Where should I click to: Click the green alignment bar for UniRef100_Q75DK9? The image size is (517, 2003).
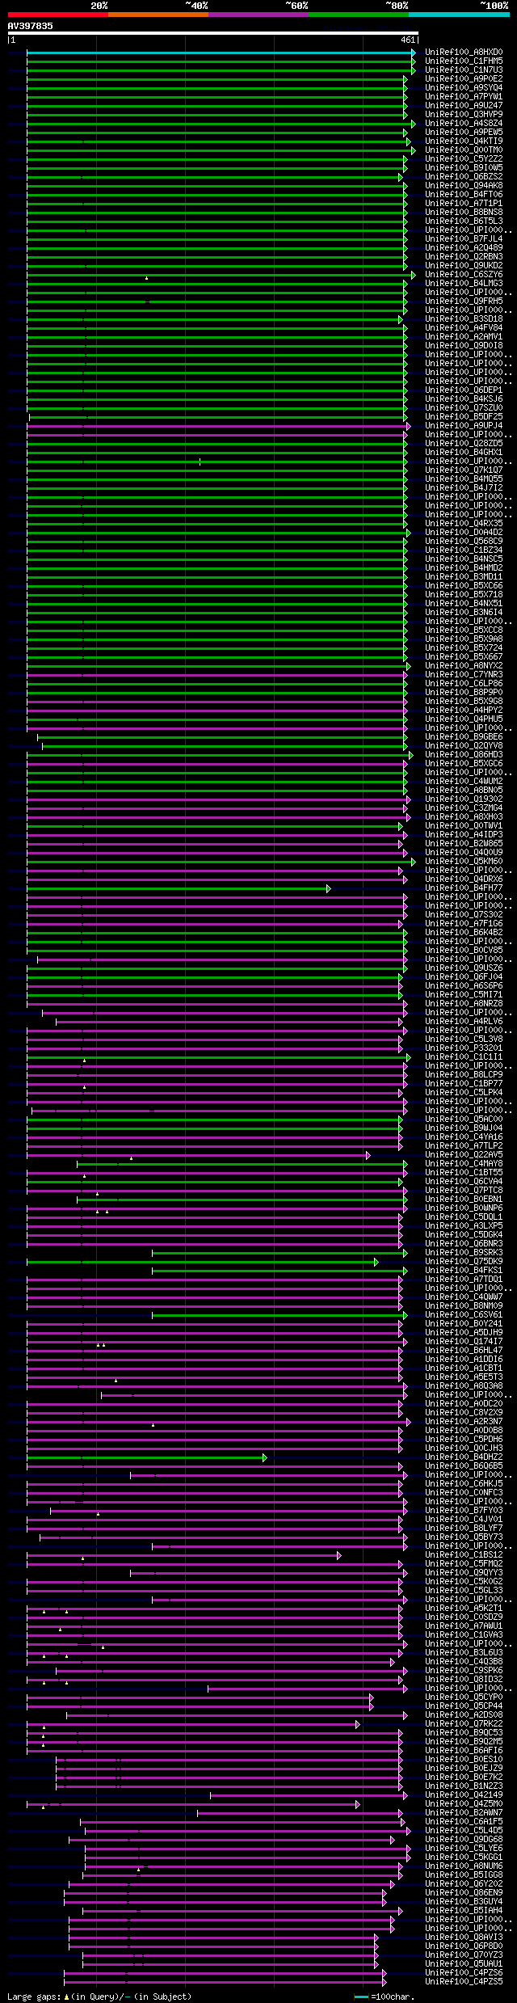(200, 1263)
